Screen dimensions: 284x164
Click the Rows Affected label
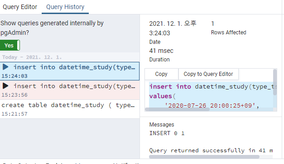point(229,33)
